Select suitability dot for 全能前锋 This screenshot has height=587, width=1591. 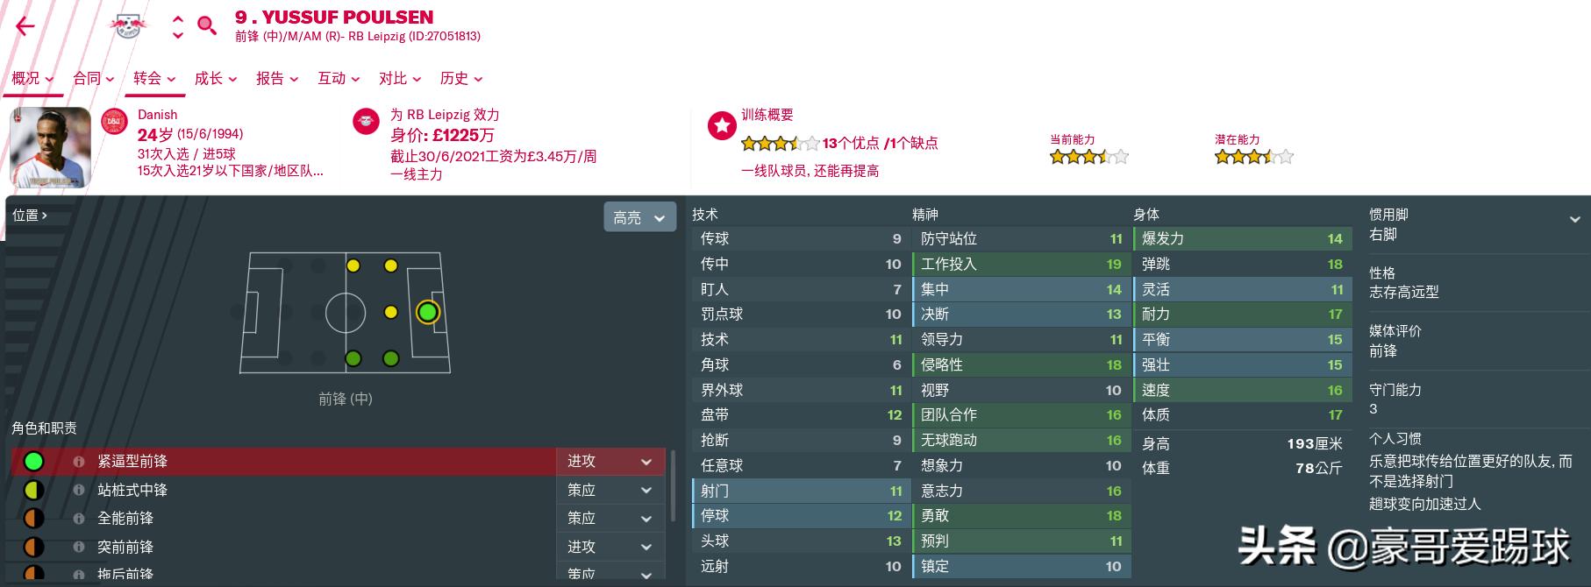coord(33,518)
